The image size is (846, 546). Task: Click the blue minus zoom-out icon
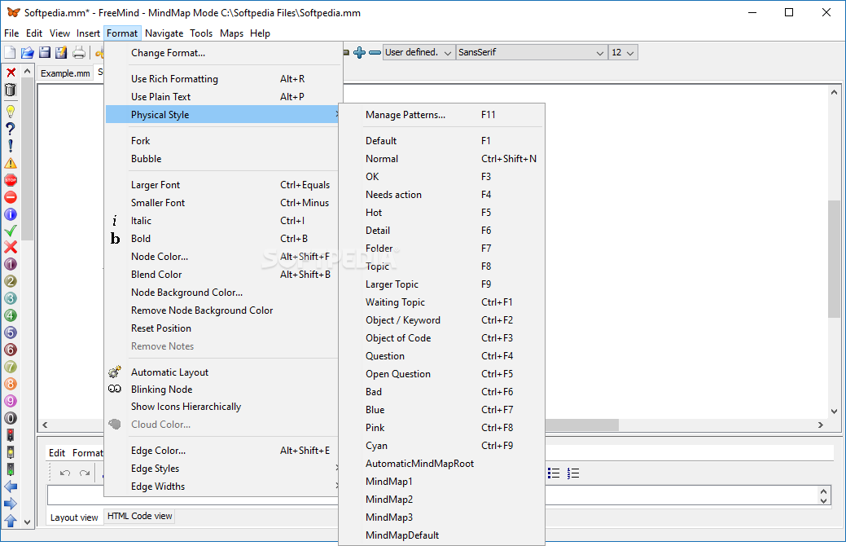point(375,52)
